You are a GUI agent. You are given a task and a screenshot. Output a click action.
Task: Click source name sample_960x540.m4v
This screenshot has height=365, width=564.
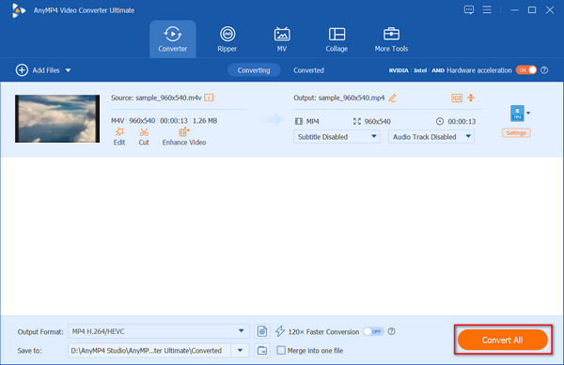pos(168,98)
